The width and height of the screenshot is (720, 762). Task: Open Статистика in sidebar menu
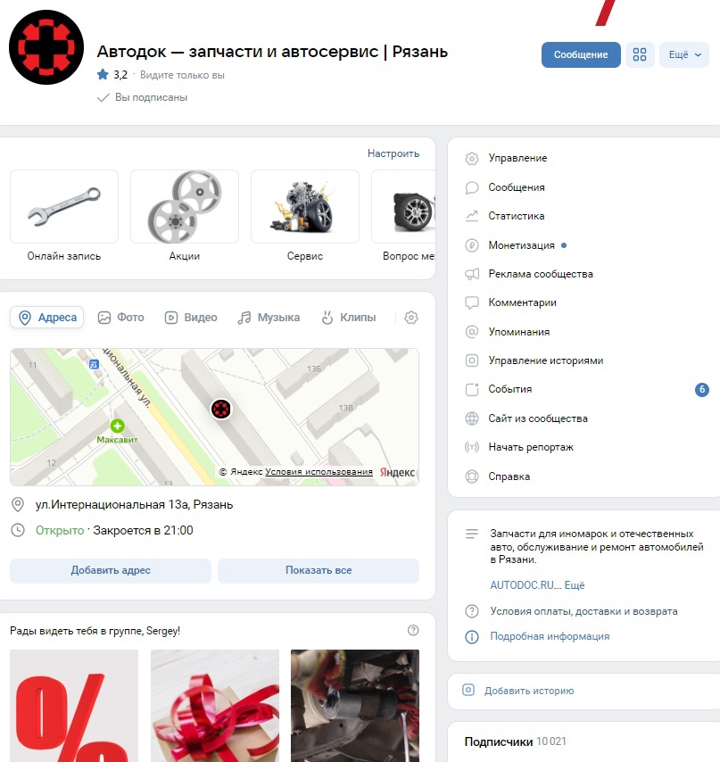(516, 216)
